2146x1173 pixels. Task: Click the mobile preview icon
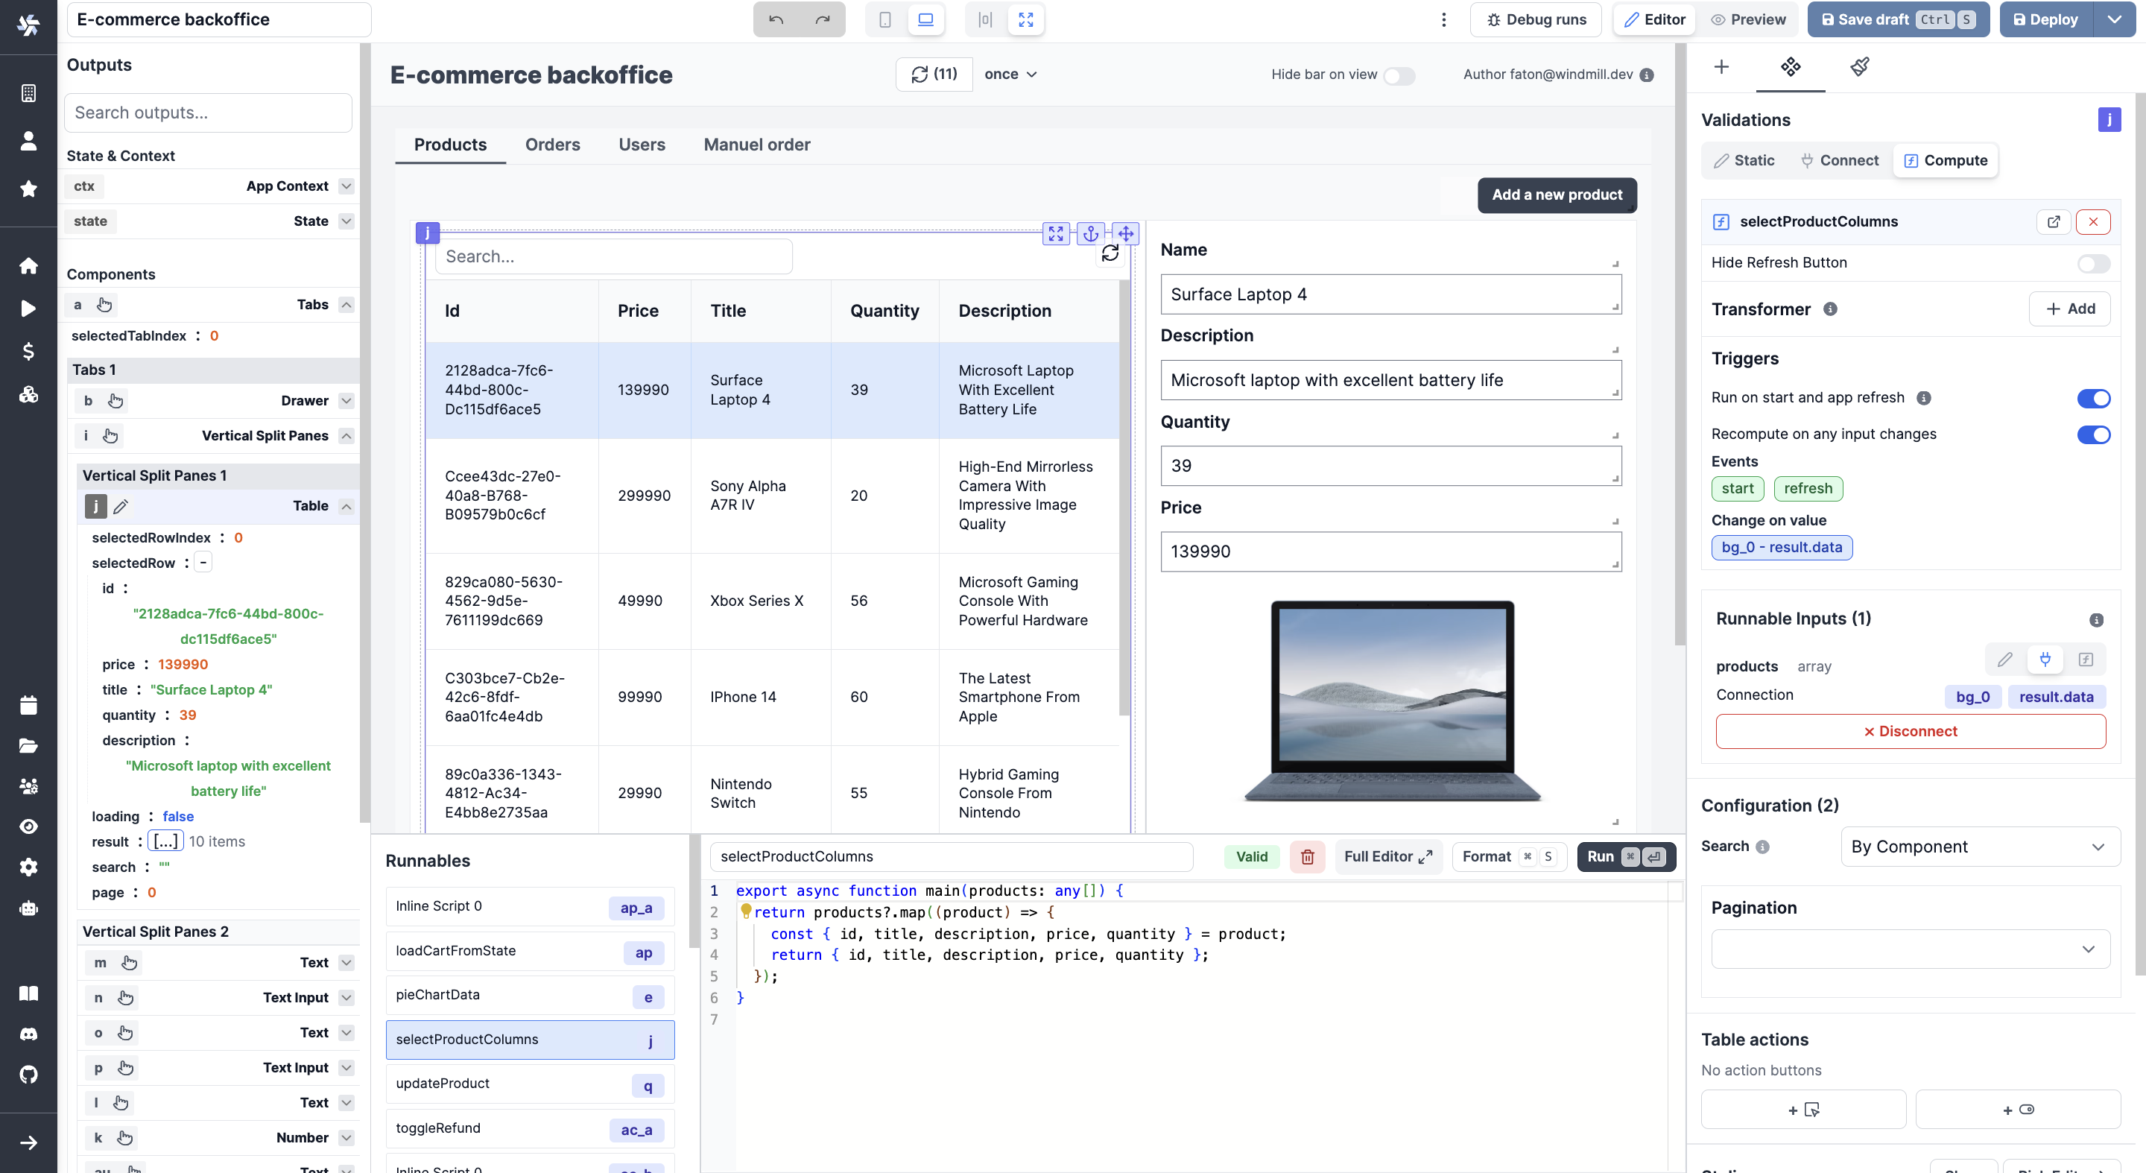[885, 19]
